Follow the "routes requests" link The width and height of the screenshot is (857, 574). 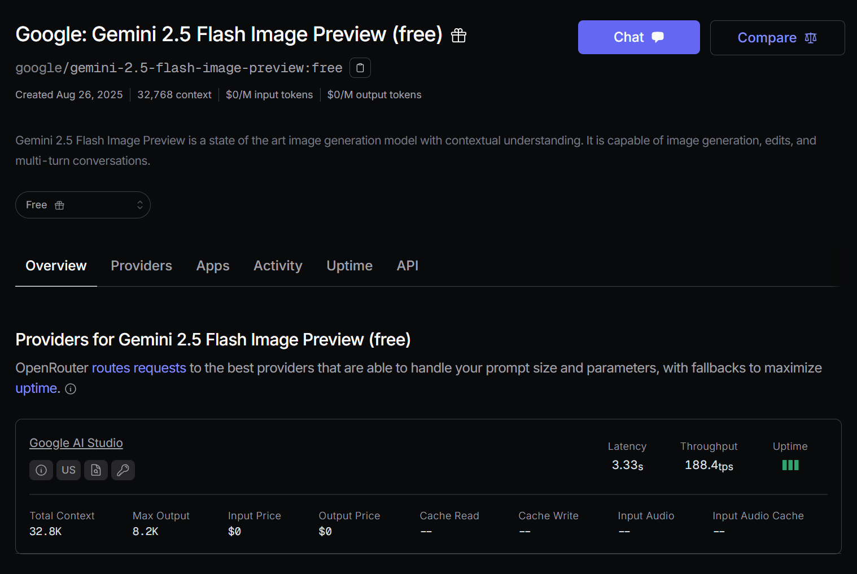point(139,368)
